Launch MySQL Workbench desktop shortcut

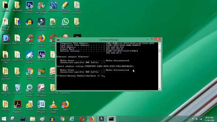(53, 6)
